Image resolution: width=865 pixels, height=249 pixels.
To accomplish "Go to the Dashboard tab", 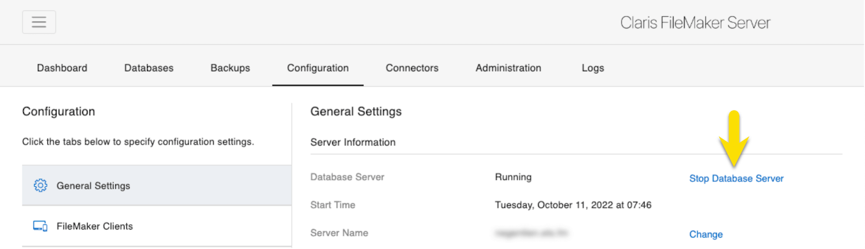I will tap(62, 68).
